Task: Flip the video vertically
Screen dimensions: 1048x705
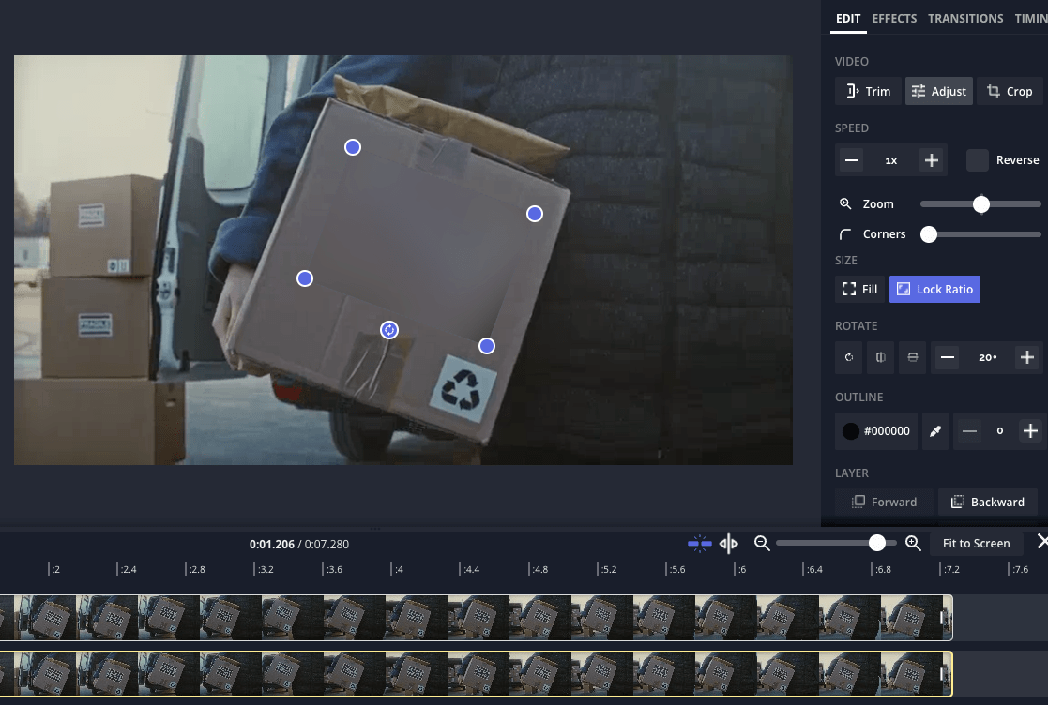Action: [912, 357]
